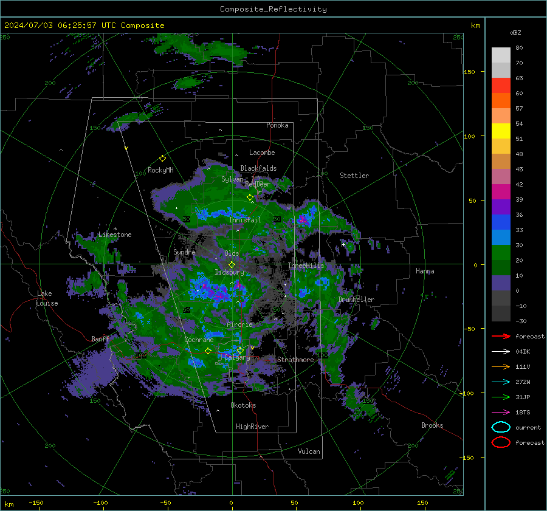547x511 pixels.
Task: Click the RedDeer city label
Action: [258, 184]
